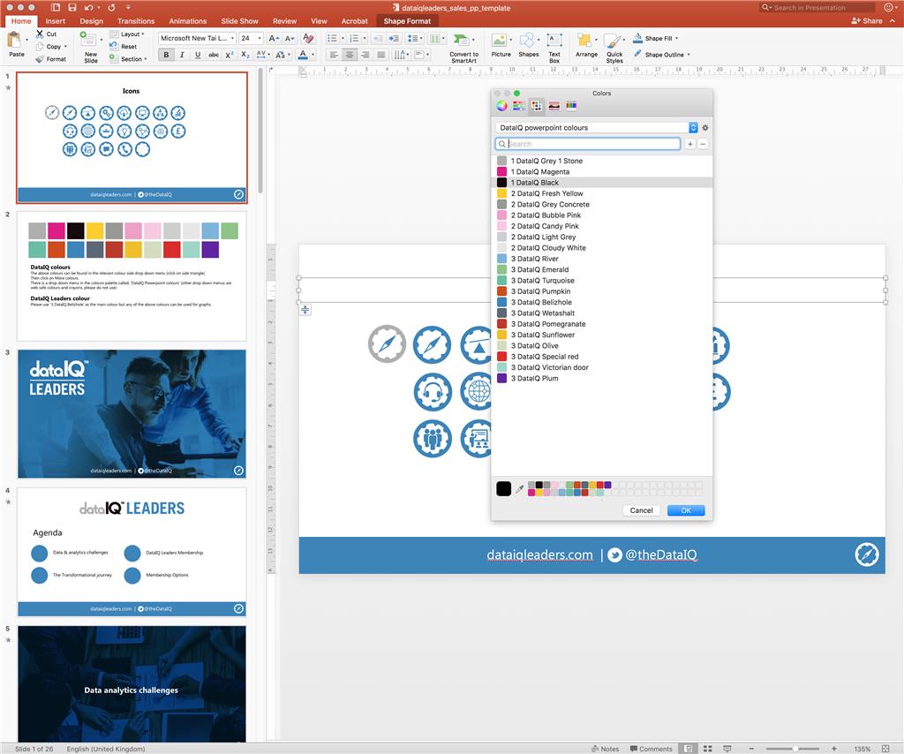
Task: Open the Insert ribbon tab
Action: click(x=56, y=21)
